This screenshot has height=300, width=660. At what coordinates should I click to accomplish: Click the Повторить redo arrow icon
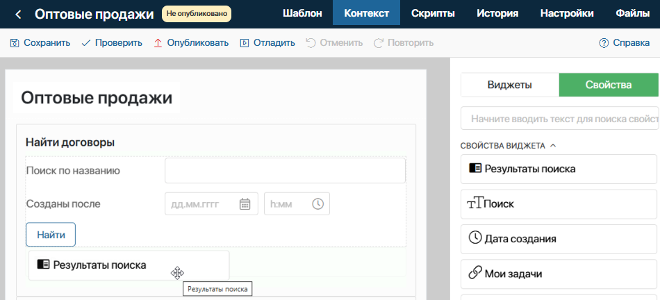[x=379, y=43]
